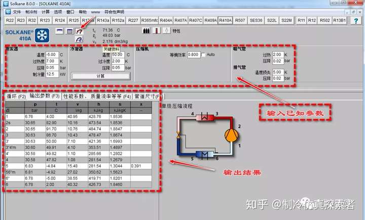Screen dimensions: 365x220
Task: Select refrigerant SES36
Action: [256, 20]
